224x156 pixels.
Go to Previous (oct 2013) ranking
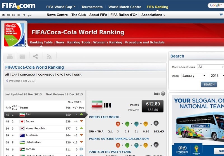[x=21, y=81]
